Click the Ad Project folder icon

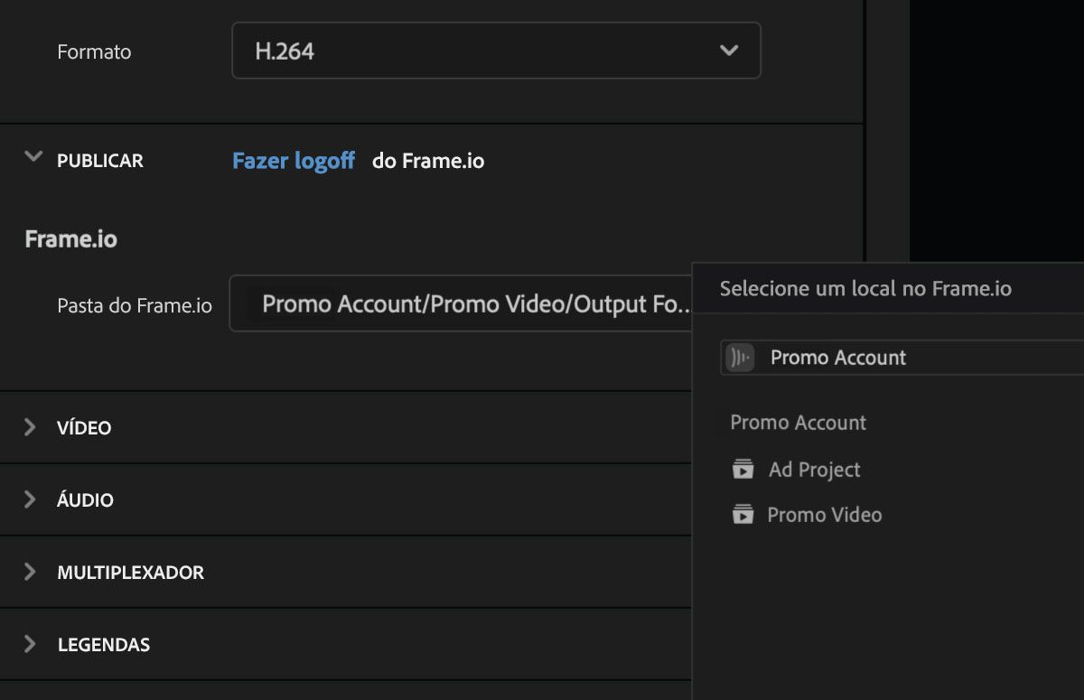[743, 470]
